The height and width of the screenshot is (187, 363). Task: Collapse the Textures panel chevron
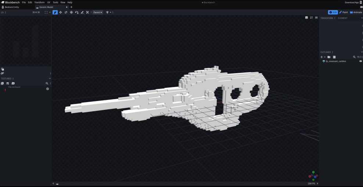tap(50, 79)
